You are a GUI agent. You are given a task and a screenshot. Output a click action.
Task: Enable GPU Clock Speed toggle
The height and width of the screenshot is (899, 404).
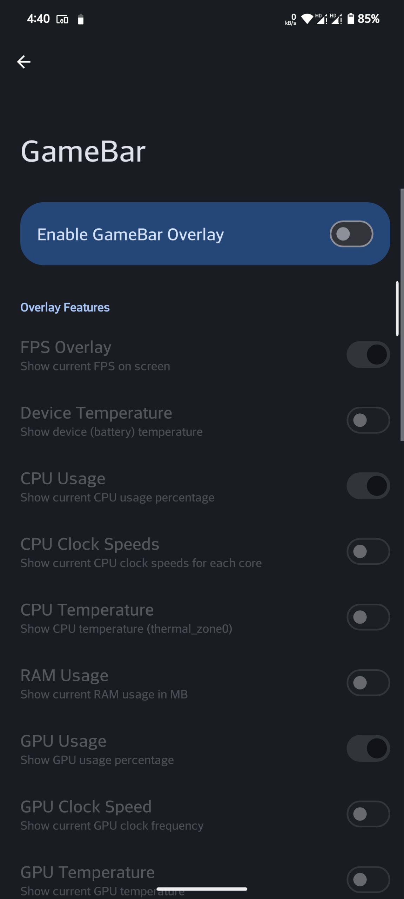368,814
